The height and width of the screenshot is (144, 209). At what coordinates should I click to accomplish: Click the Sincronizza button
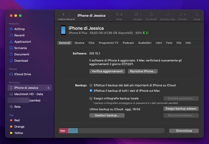click(184, 131)
